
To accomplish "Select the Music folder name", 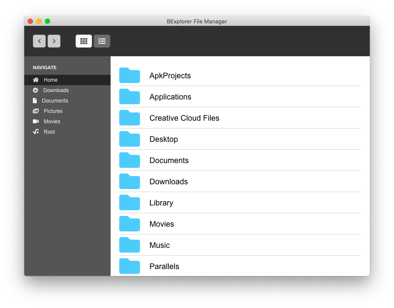I will coord(159,245).
